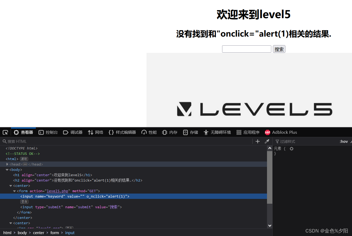Click the LEVEL5 logo image
352x236 pixels.
point(249,90)
